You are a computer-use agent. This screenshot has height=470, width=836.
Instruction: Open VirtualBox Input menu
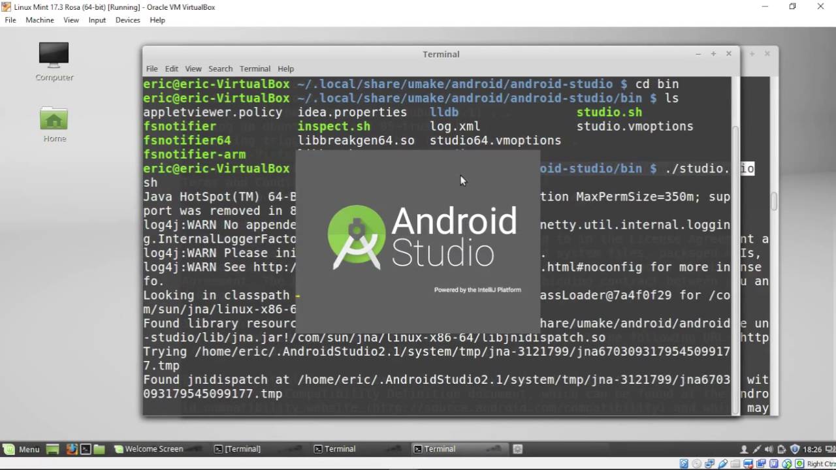[97, 20]
